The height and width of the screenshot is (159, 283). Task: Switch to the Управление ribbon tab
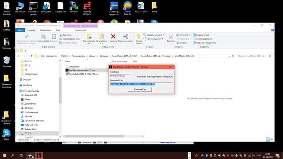click(80, 30)
